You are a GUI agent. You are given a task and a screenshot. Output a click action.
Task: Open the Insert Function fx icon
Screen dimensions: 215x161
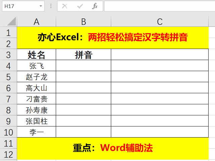coord(95,6)
